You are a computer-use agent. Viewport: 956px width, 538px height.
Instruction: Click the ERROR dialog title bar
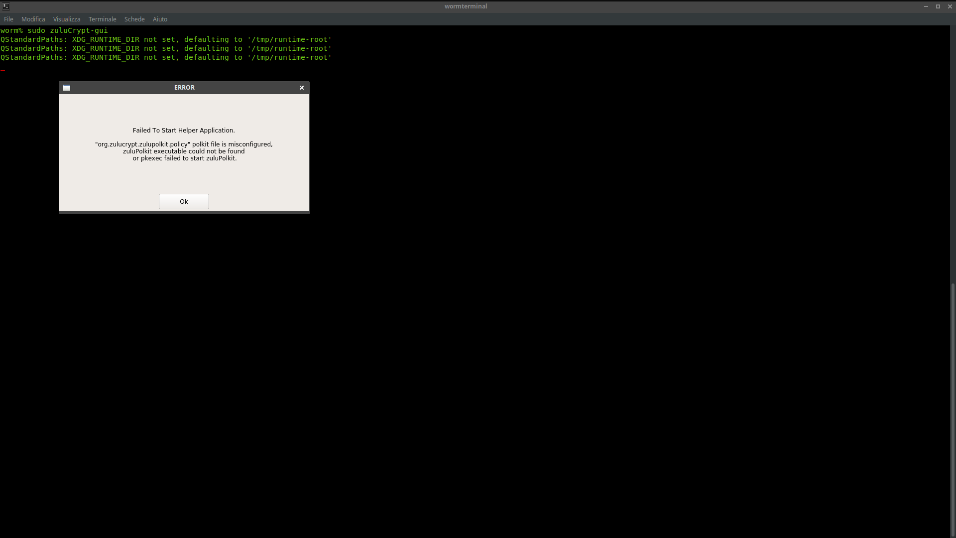click(184, 88)
